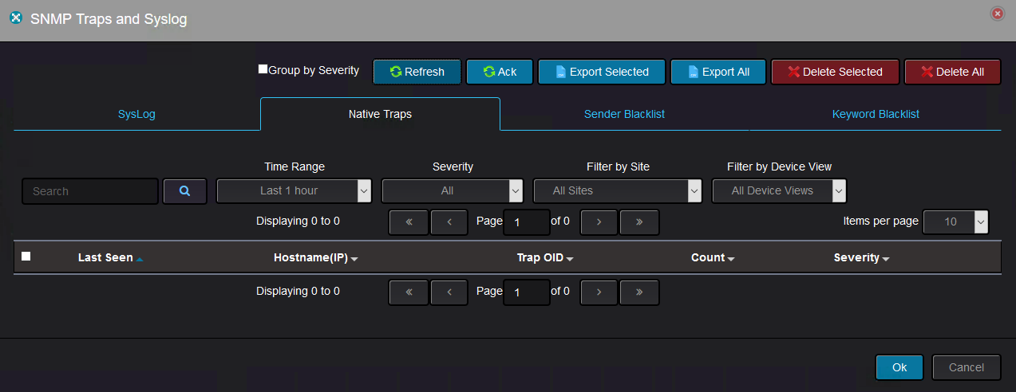Open the Time Range dropdown
This screenshot has height=392, width=1016.
point(294,190)
